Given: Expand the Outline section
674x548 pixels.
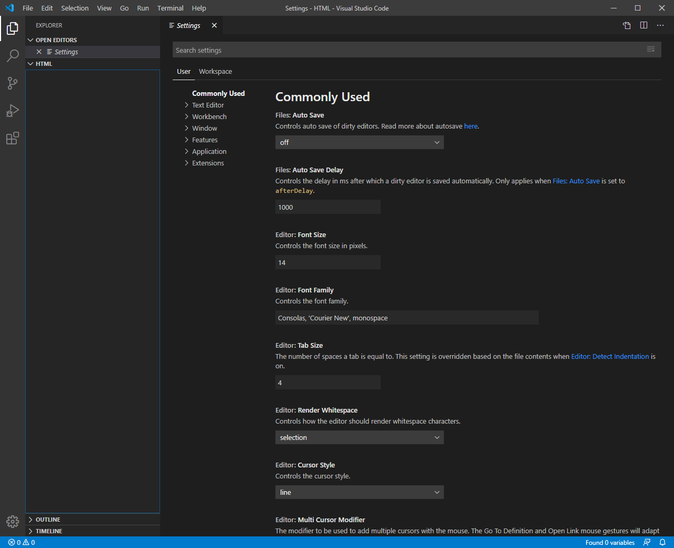Looking at the screenshot, I should pyautogui.click(x=93, y=520).
